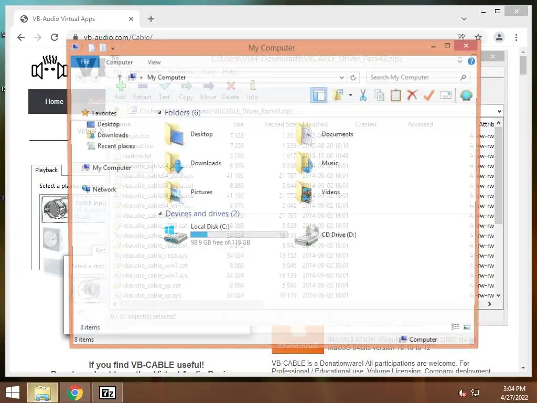Open the View ribbon tab

point(154,62)
